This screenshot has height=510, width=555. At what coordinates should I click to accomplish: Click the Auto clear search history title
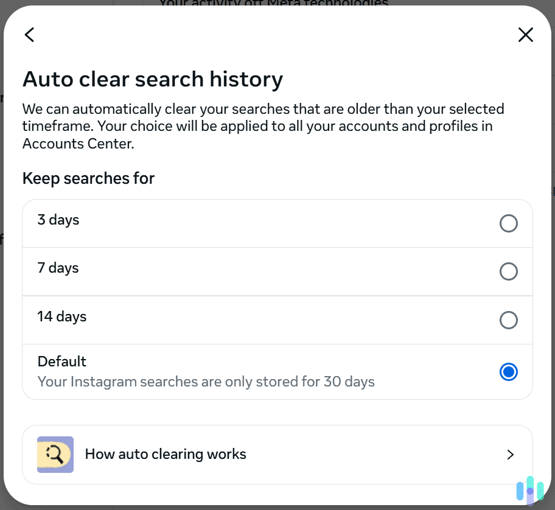(153, 79)
